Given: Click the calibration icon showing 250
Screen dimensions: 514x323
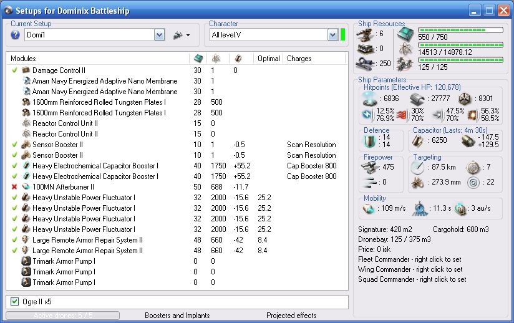Looking at the screenshot, I should (366, 63).
